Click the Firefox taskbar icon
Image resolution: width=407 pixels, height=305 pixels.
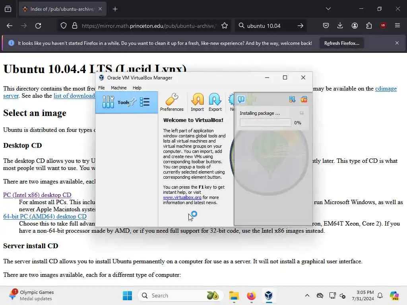251,295
